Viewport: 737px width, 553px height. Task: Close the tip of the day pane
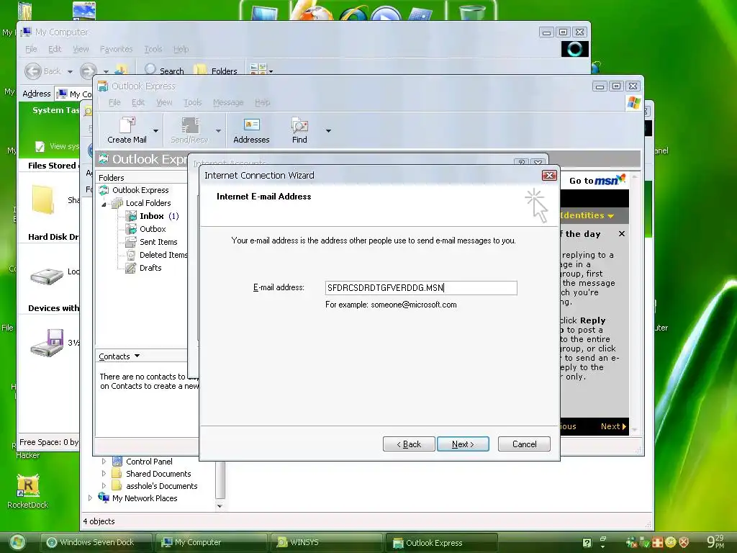[x=622, y=234]
